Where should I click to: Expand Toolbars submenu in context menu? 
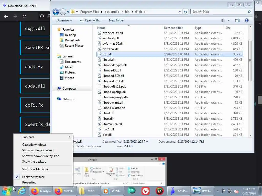click(43, 137)
